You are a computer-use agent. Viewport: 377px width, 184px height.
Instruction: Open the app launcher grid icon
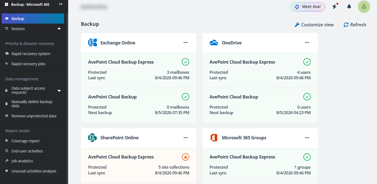(x=6, y=4)
